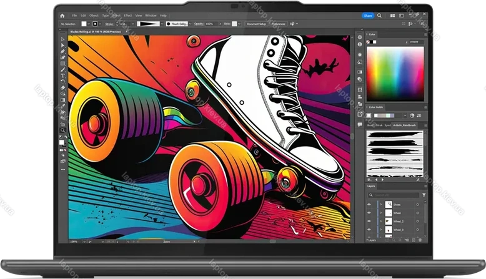The width and height of the screenshot is (486, 279).
Task: Expand the Shoes layer disclosure arrow
Action: [x=380, y=204]
